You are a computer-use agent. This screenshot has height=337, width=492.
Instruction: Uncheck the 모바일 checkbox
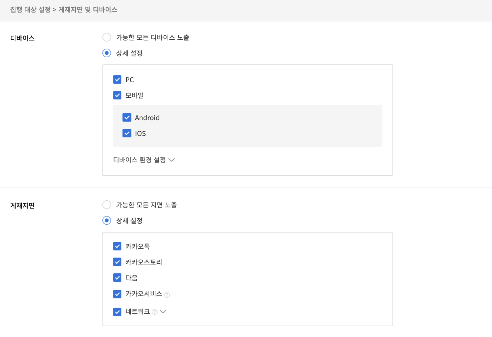[117, 95]
